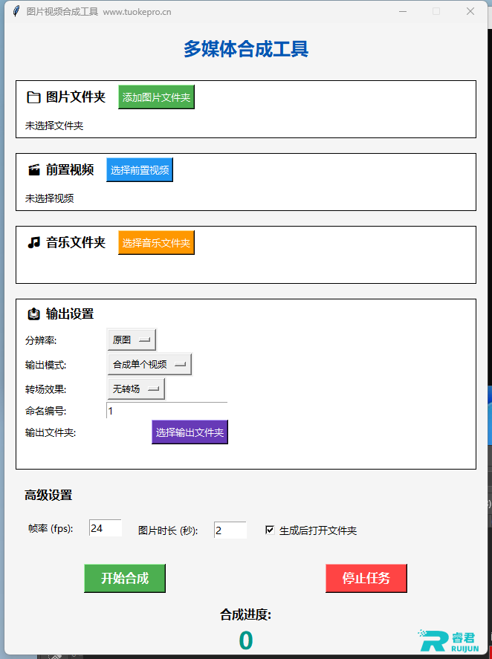Click the 帧率 (fps) input field
The image size is (492, 659).
tap(106, 528)
